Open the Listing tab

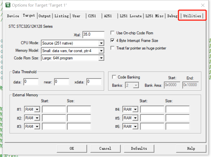(61, 16)
